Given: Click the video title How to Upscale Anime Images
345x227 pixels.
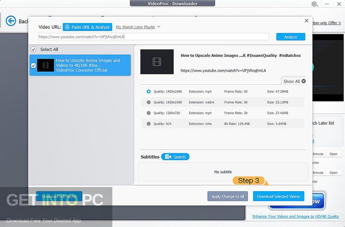Looking at the screenshot, I should pos(240,56).
